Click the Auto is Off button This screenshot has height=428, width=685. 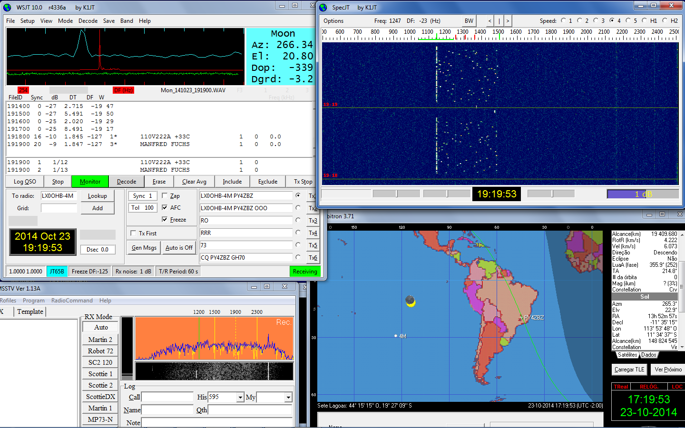click(x=179, y=248)
